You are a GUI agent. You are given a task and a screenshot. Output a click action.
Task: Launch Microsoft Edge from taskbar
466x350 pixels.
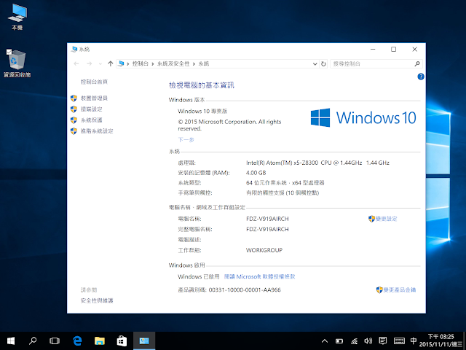tap(77, 341)
